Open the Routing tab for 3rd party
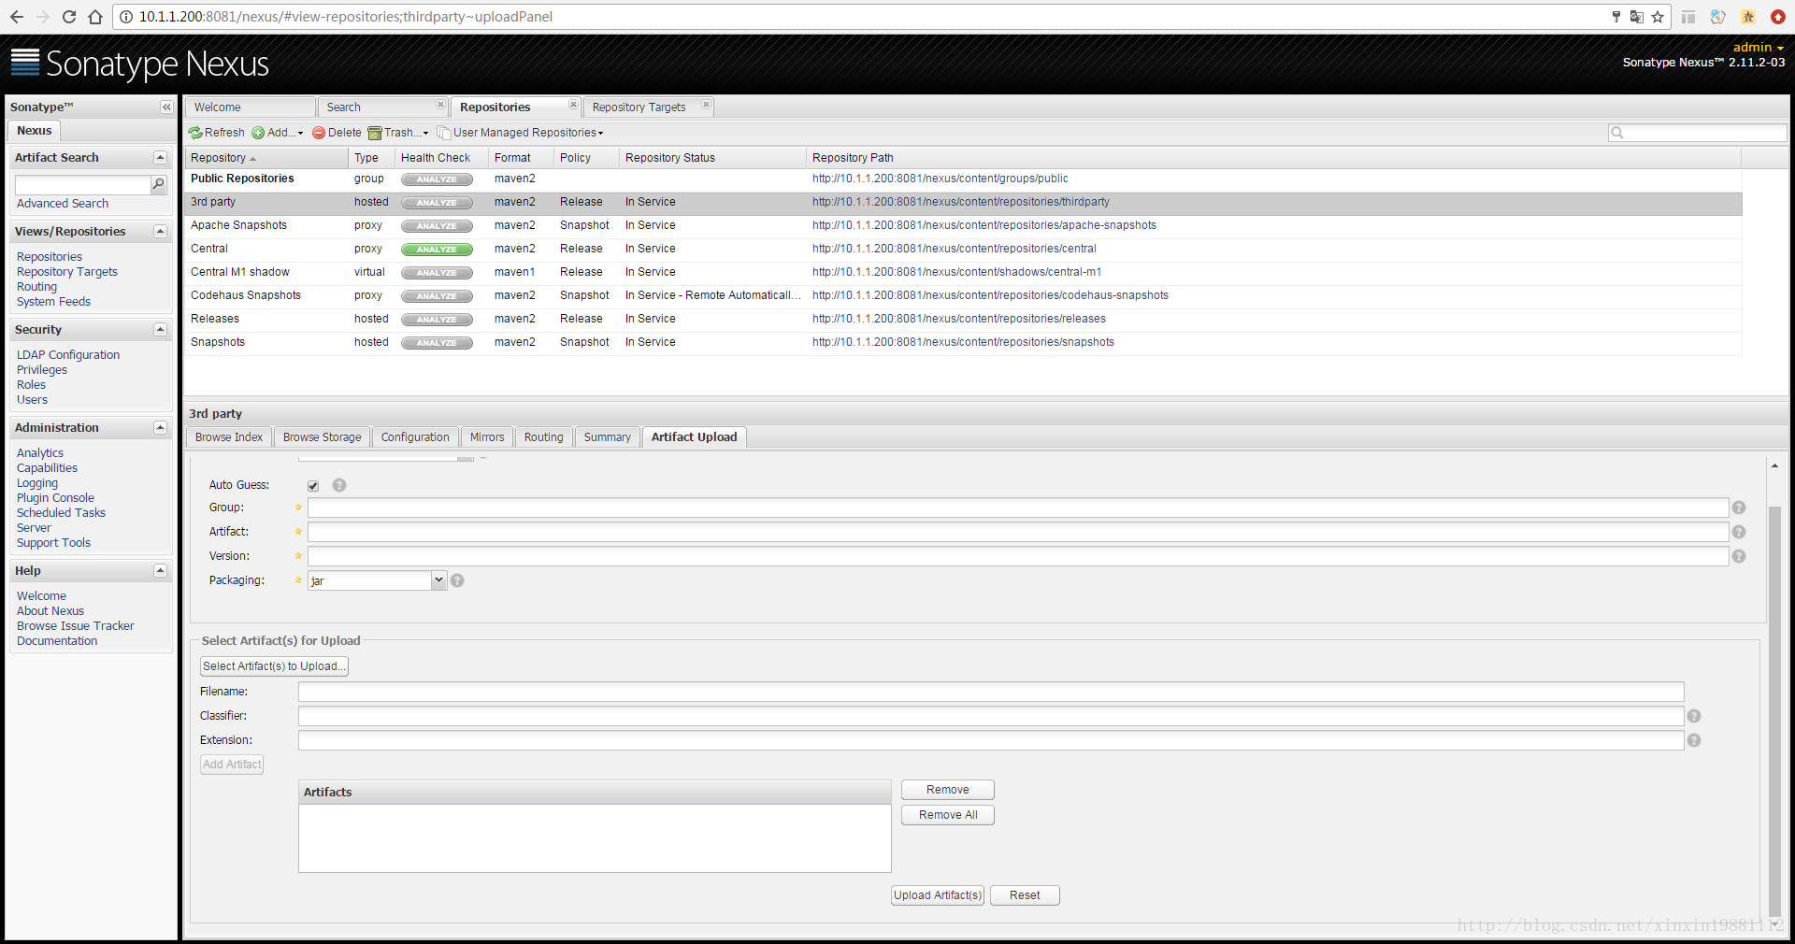The image size is (1795, 944). 544,437
